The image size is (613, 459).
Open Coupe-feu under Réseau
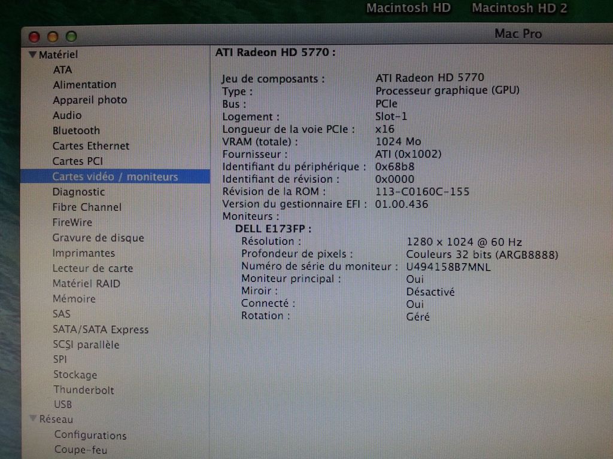click(81, 449)
